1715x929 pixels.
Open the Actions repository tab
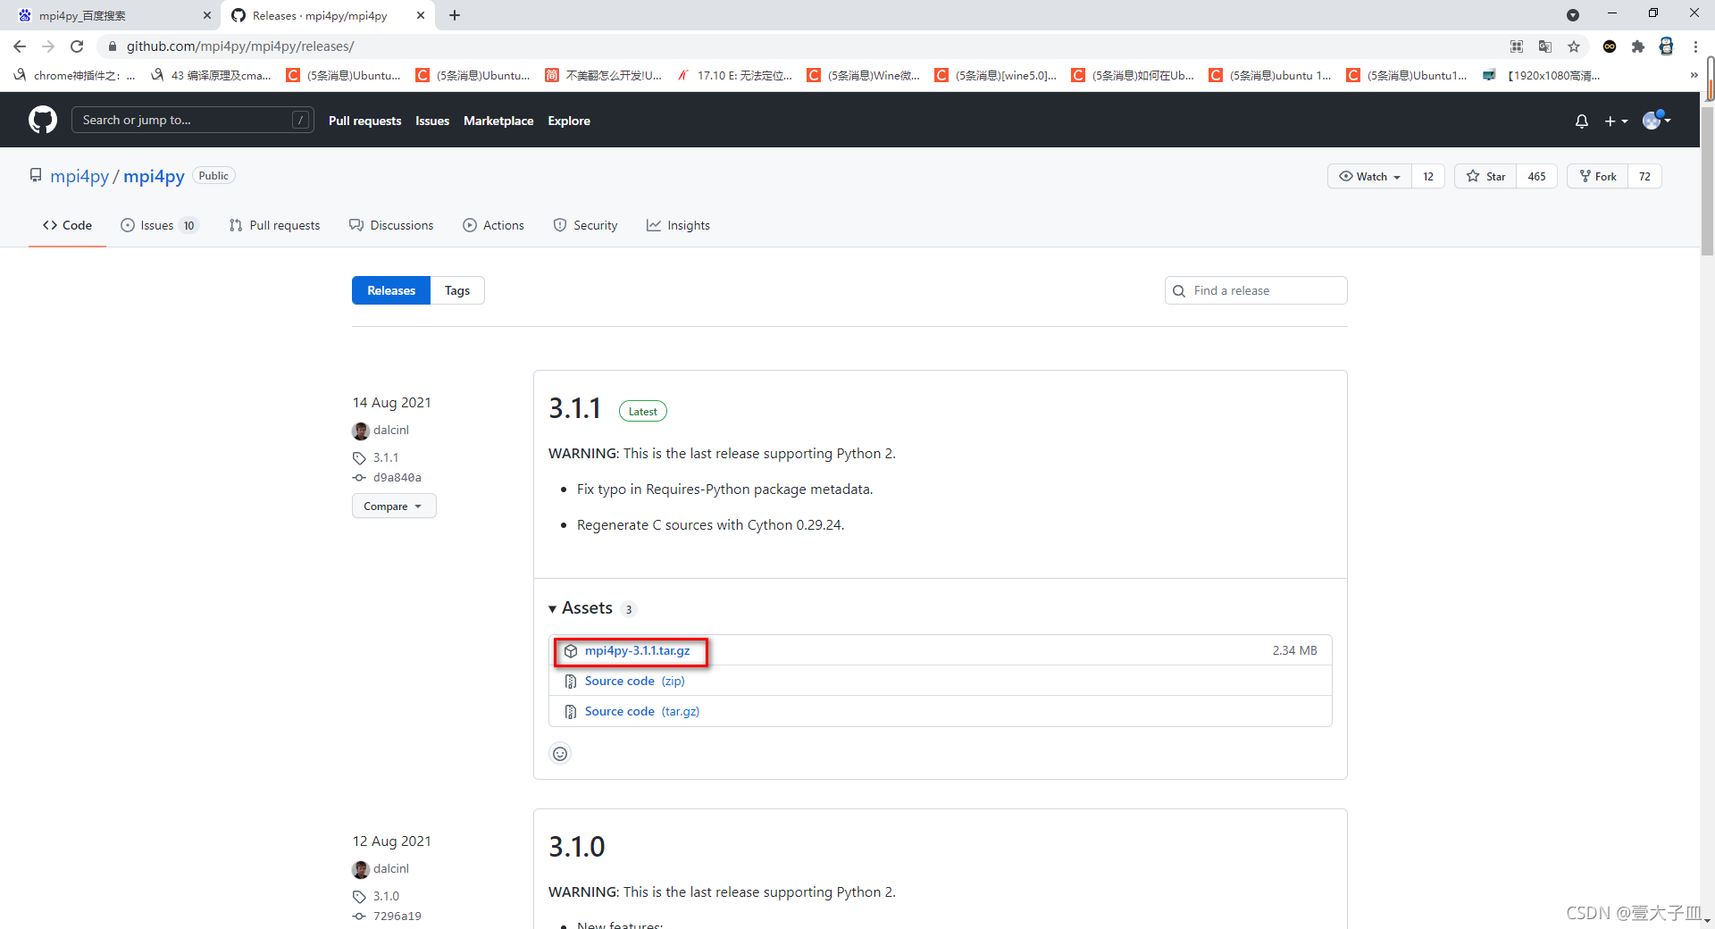click(x=493, y=225)
